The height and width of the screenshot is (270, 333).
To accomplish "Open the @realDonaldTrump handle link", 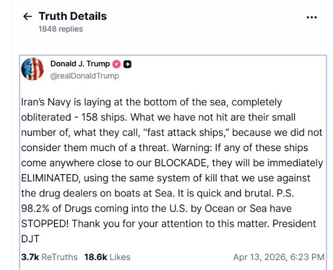I will (x=85, y=76).
